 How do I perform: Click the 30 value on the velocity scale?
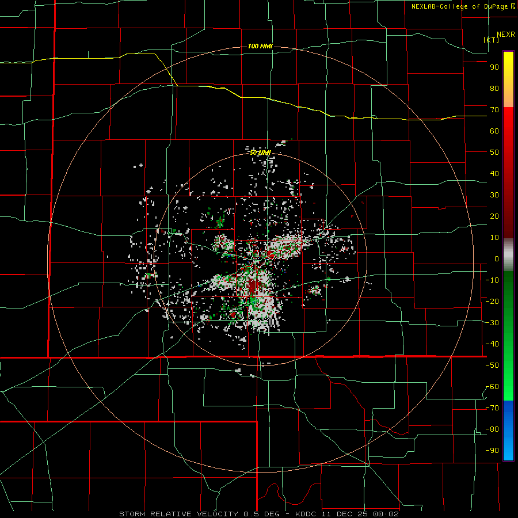coord(494,195)
